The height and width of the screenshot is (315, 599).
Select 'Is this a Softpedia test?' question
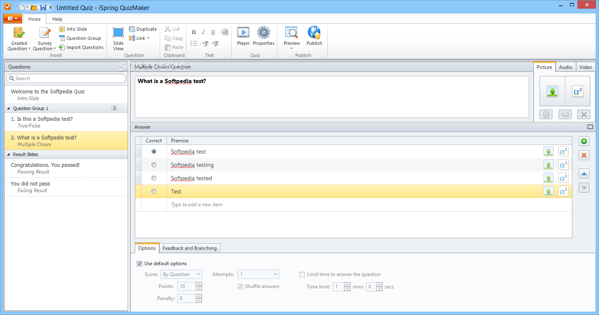(x=66, y=122)
